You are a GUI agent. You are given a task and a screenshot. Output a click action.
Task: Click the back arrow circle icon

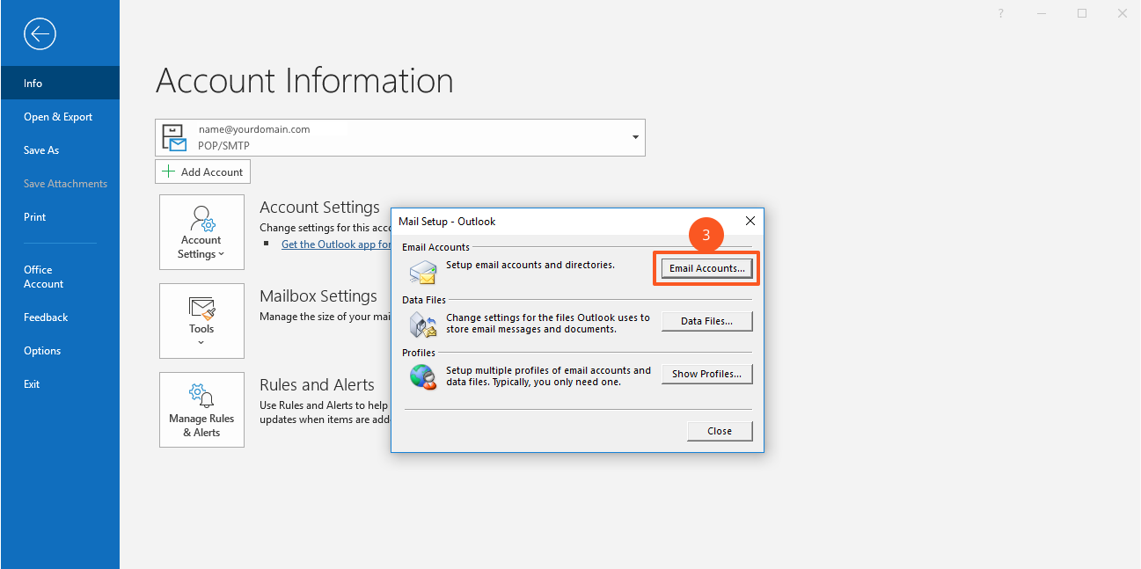40,34
